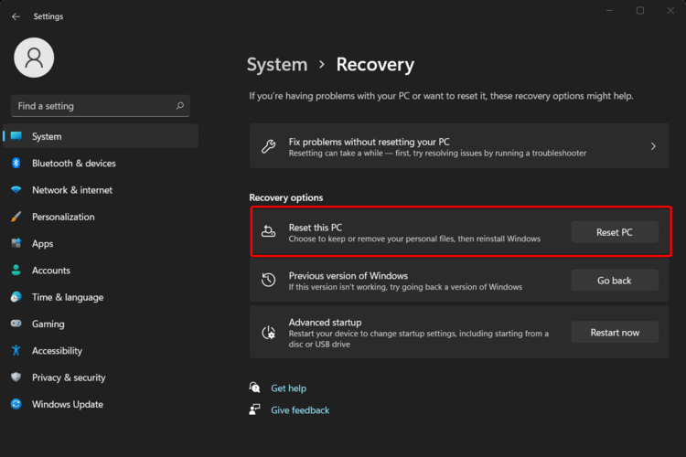686x457 pixels.
Task: Open Time & language settings
Action: (67, 297)
